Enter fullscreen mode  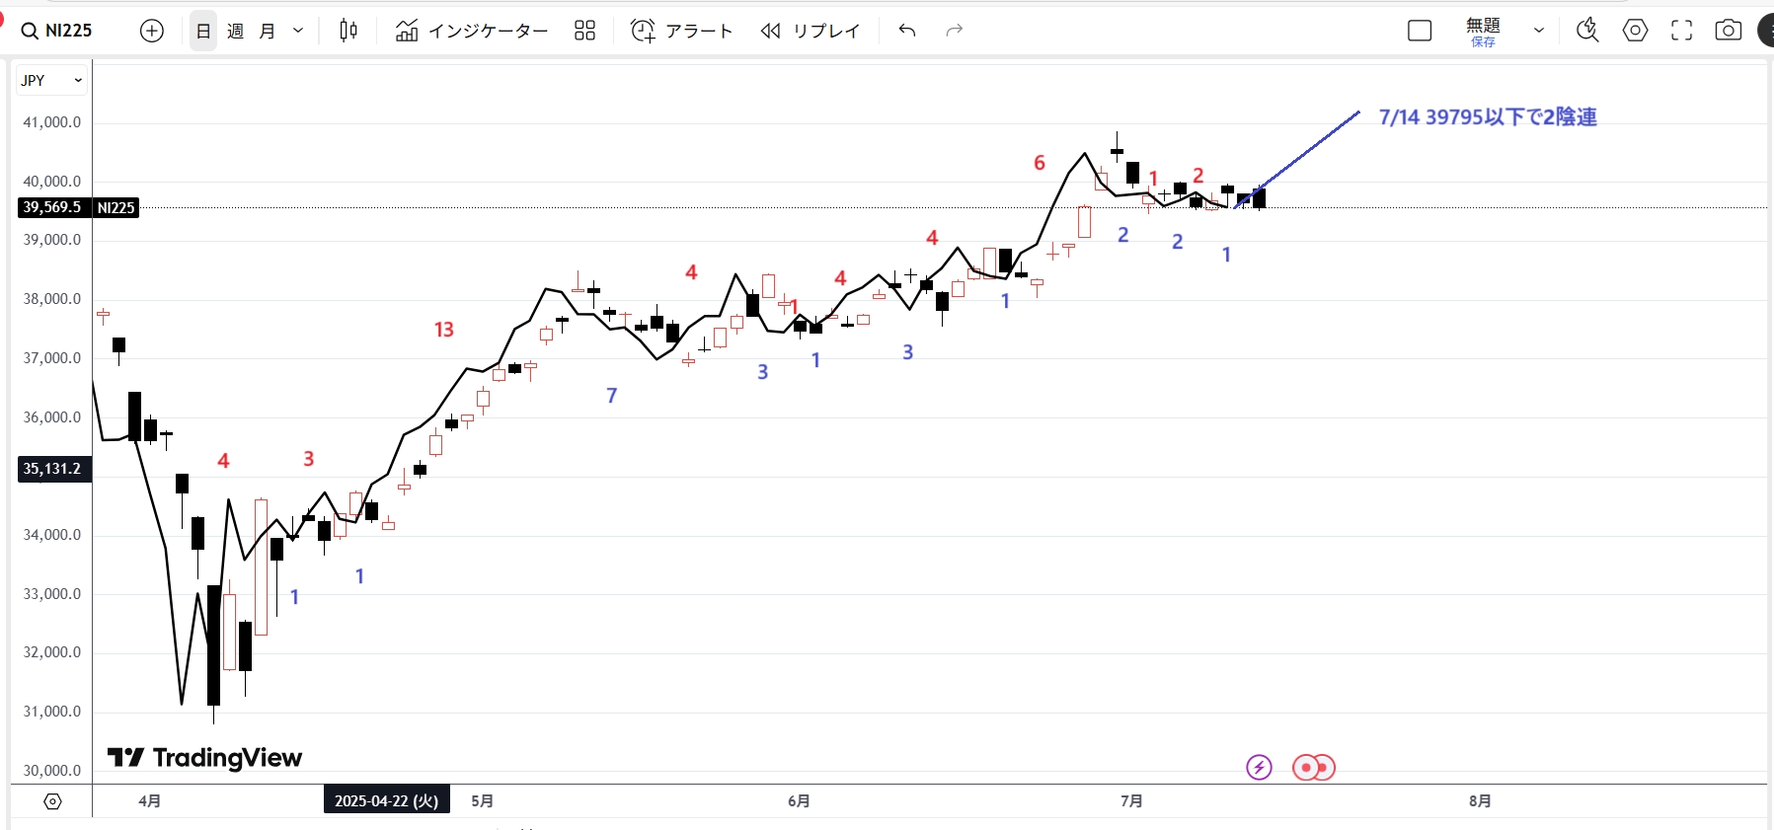pos(1681,31)
